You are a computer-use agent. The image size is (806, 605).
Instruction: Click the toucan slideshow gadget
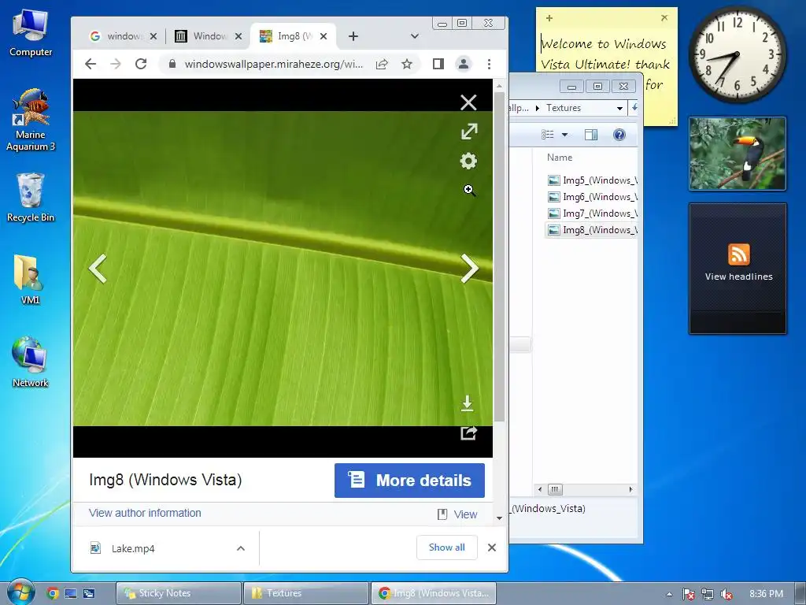tap(737, 154)
